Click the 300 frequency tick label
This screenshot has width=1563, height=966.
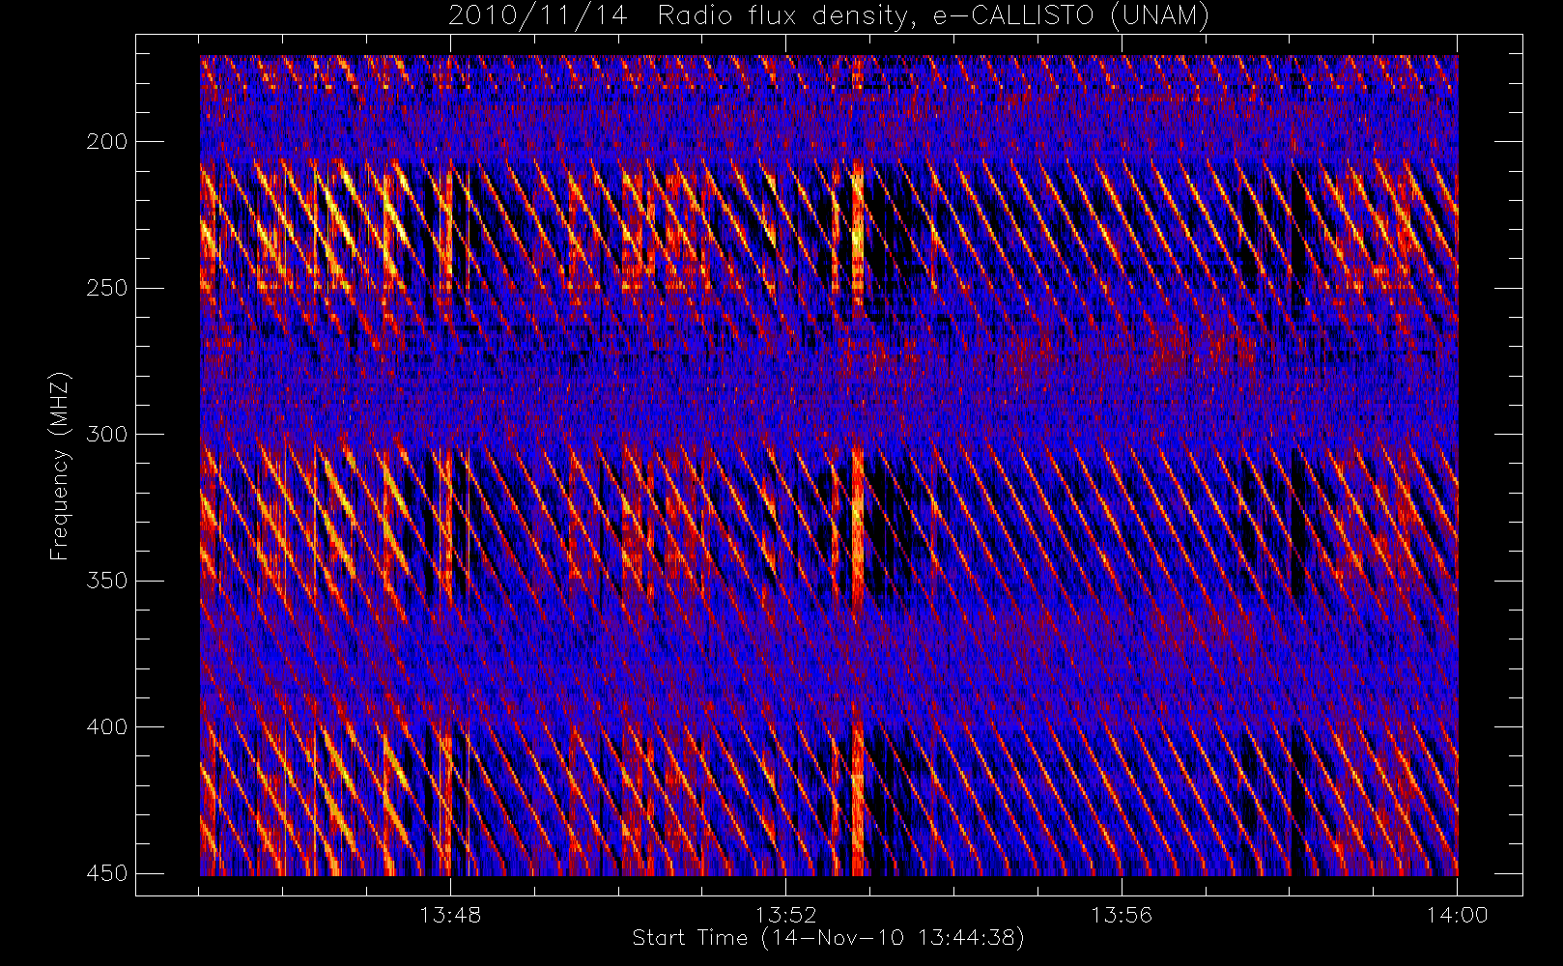point(107,434)
